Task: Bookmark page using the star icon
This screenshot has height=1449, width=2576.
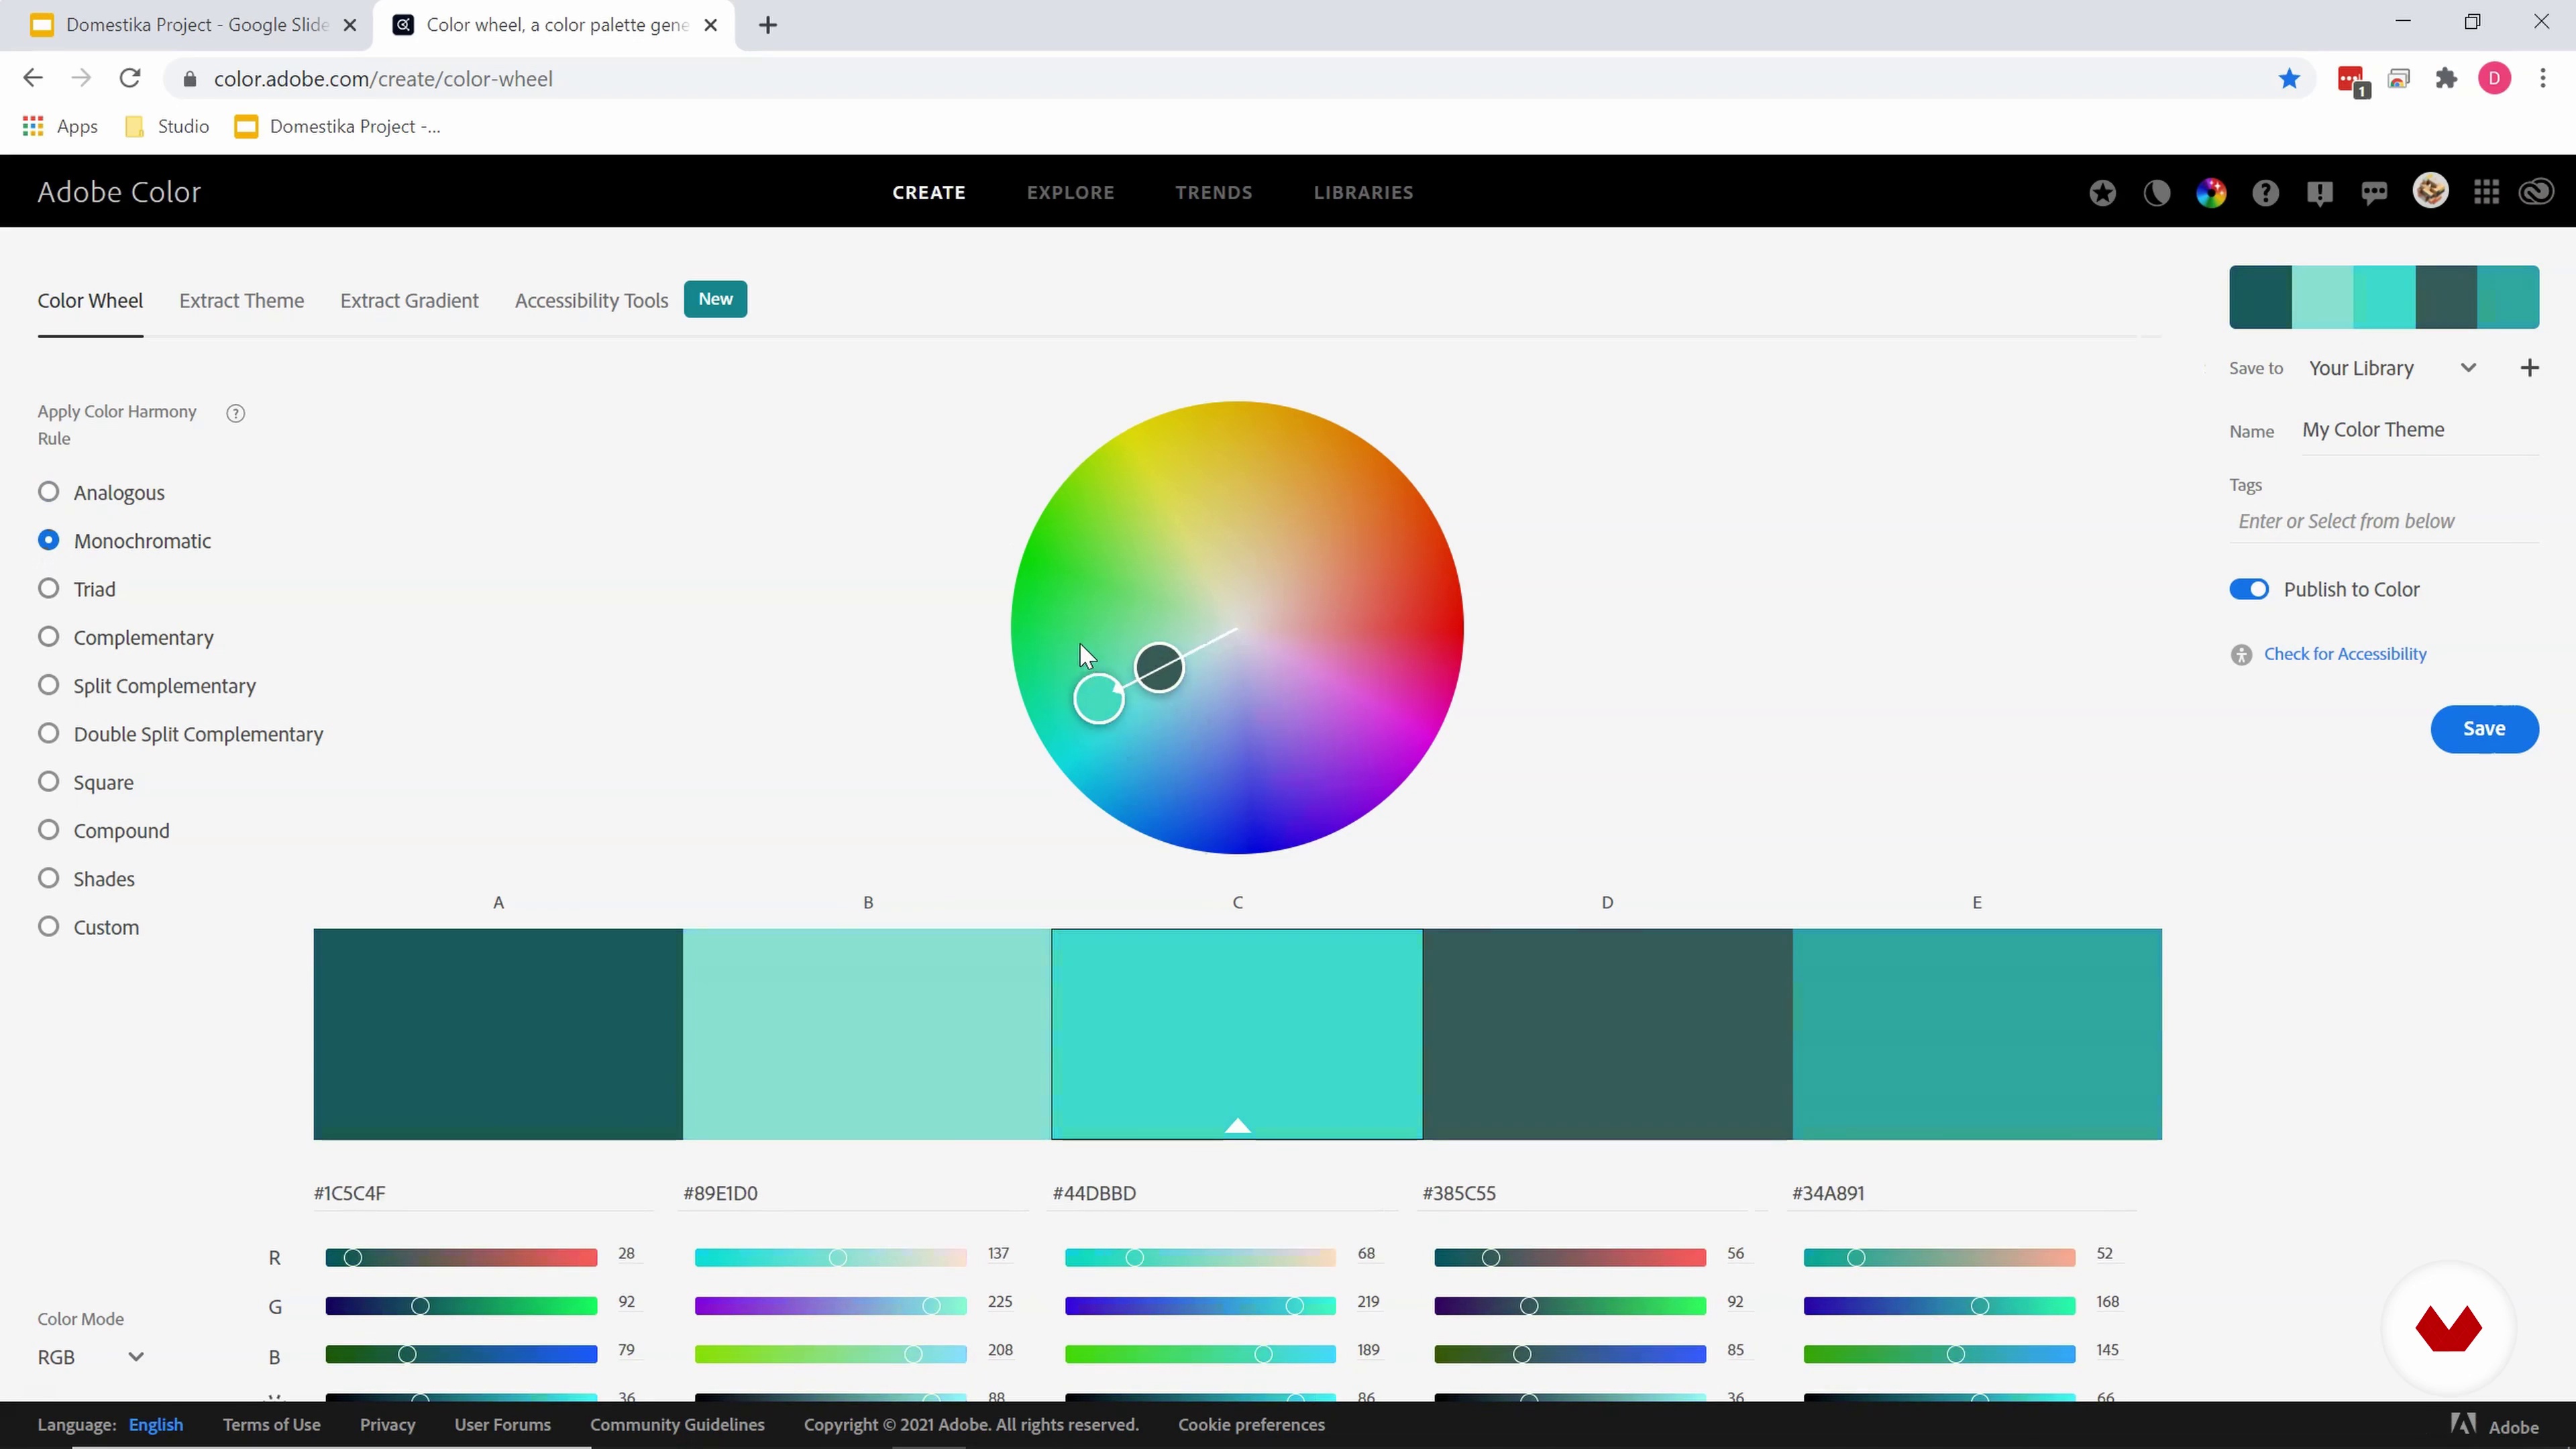Action: [2289, 79]
